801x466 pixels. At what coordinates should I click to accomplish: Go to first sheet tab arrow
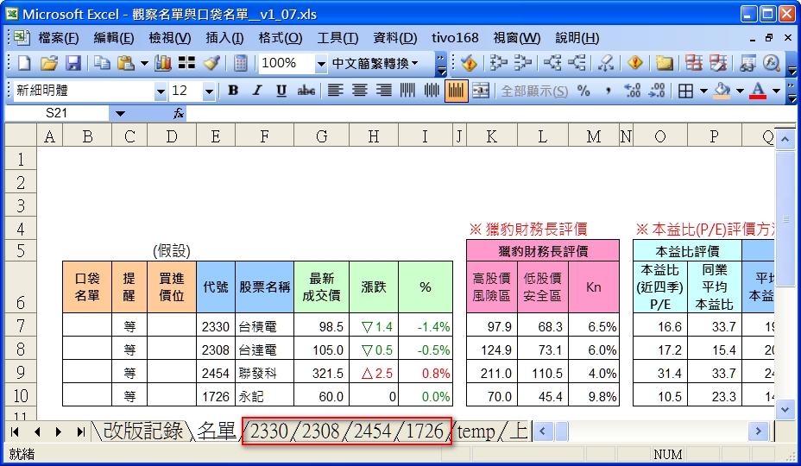(x=15, y=432)
